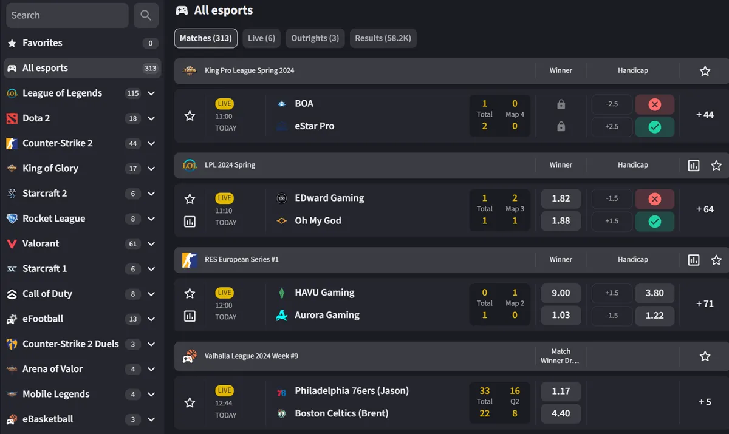This screenshot has width=729, height=434.
Task: Toggle the green check on Oh My God handicap
Action: coord(654,221)
